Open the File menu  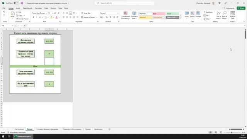coord(4,8)
